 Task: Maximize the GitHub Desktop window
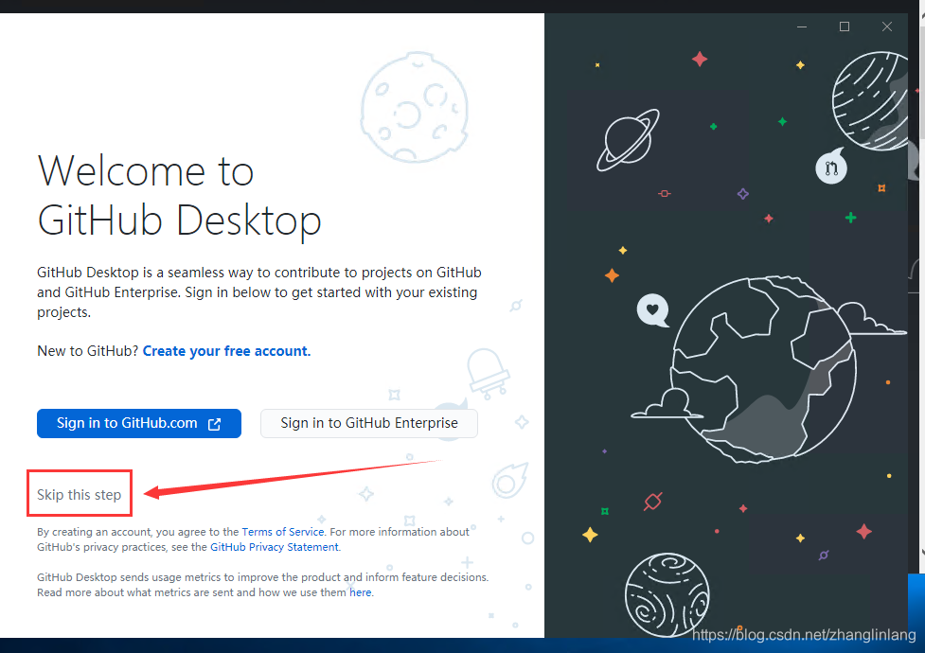point(845,26)
